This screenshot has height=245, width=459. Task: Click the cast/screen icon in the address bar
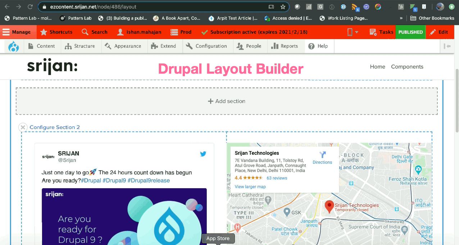(x=271, y=7)
